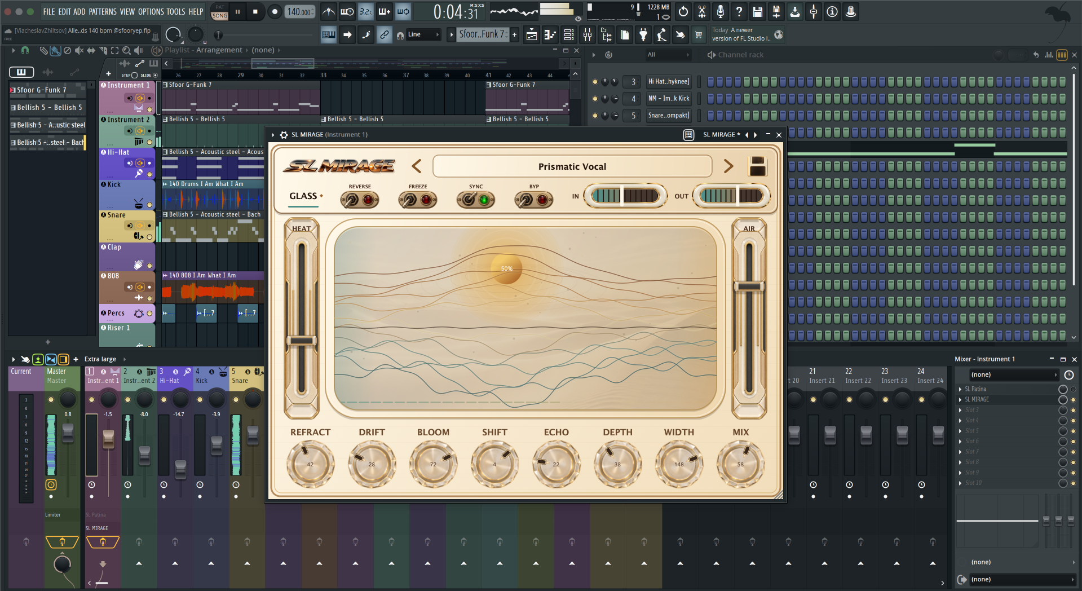Click the Record button

pos(275,12)
